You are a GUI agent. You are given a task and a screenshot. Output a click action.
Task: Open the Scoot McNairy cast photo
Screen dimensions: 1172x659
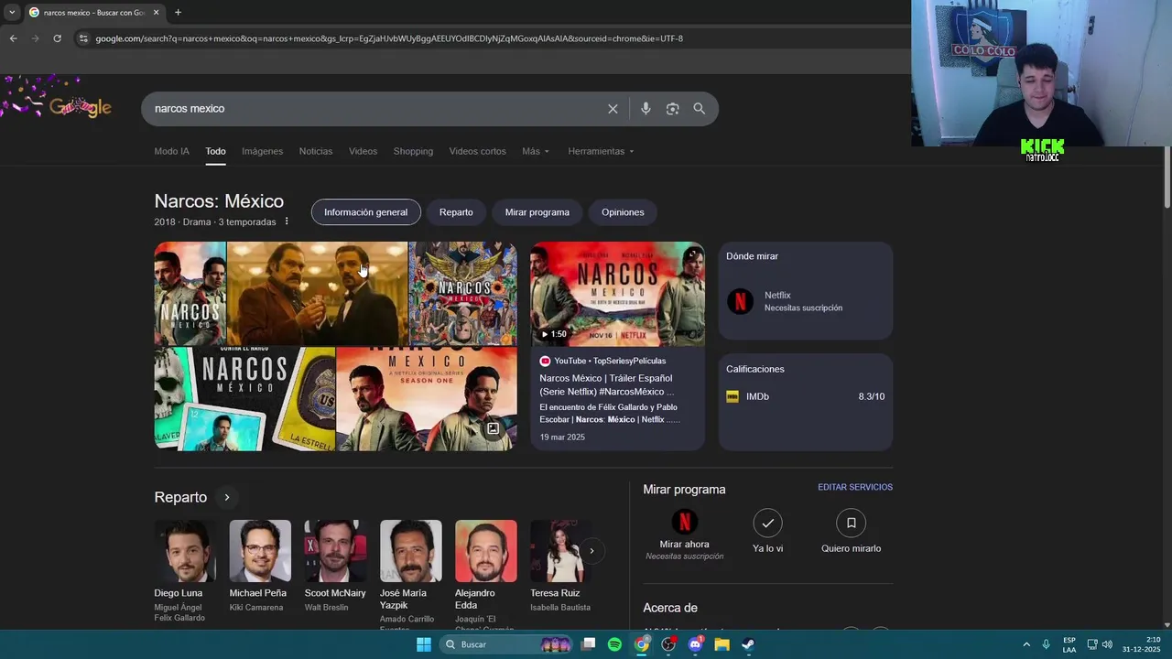tap(335, 551)
